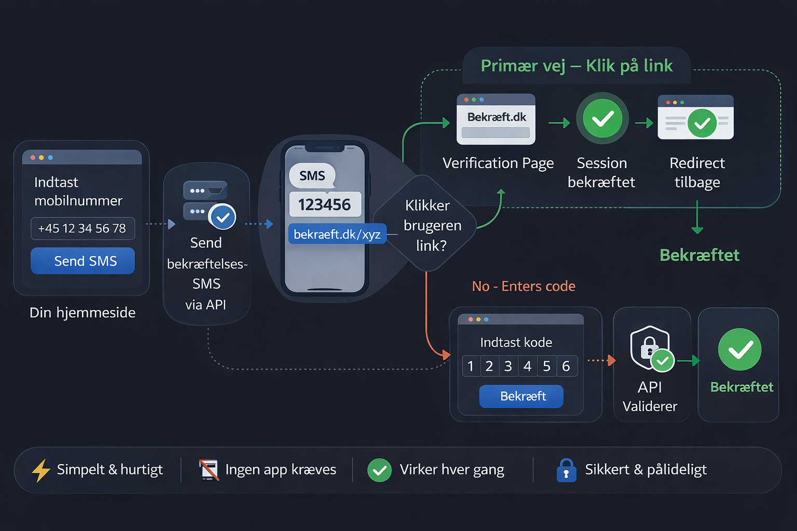Click the Redirect tilbage browser window icon
The height and width of the screenshot is (531, 797).
695,118
